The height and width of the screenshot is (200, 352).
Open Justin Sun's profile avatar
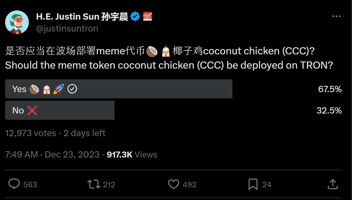(17, 22)
